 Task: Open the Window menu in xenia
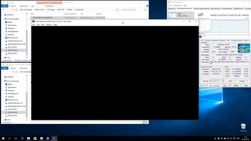pos(49,25)
